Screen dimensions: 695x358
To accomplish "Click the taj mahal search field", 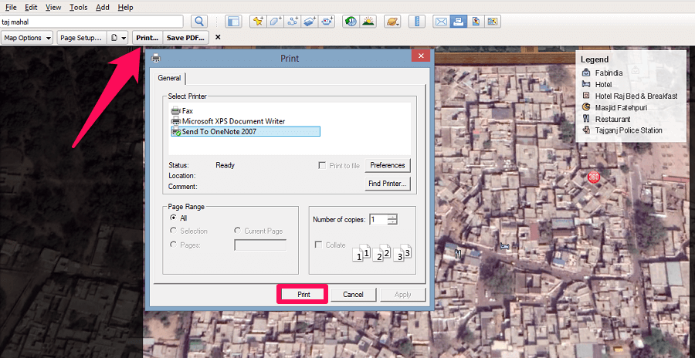I will [92, 22].
